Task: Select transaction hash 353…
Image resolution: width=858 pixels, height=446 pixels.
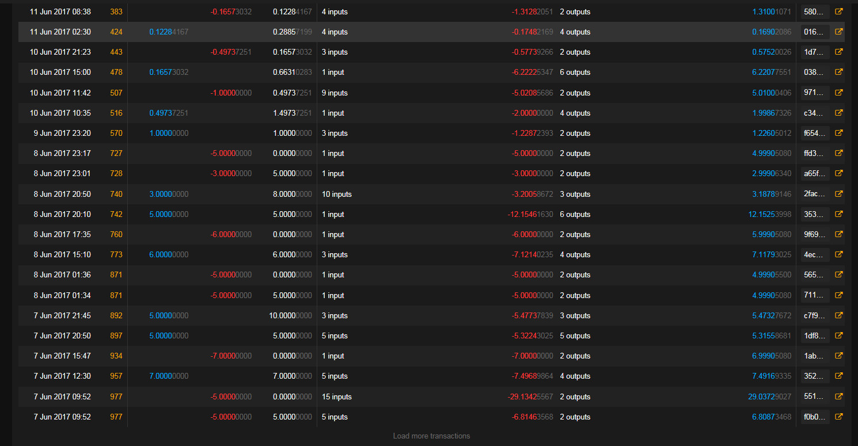Action: point(815,214)
